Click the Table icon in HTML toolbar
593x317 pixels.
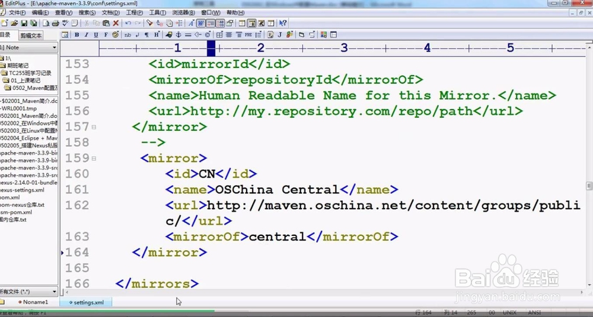[219, 35]
